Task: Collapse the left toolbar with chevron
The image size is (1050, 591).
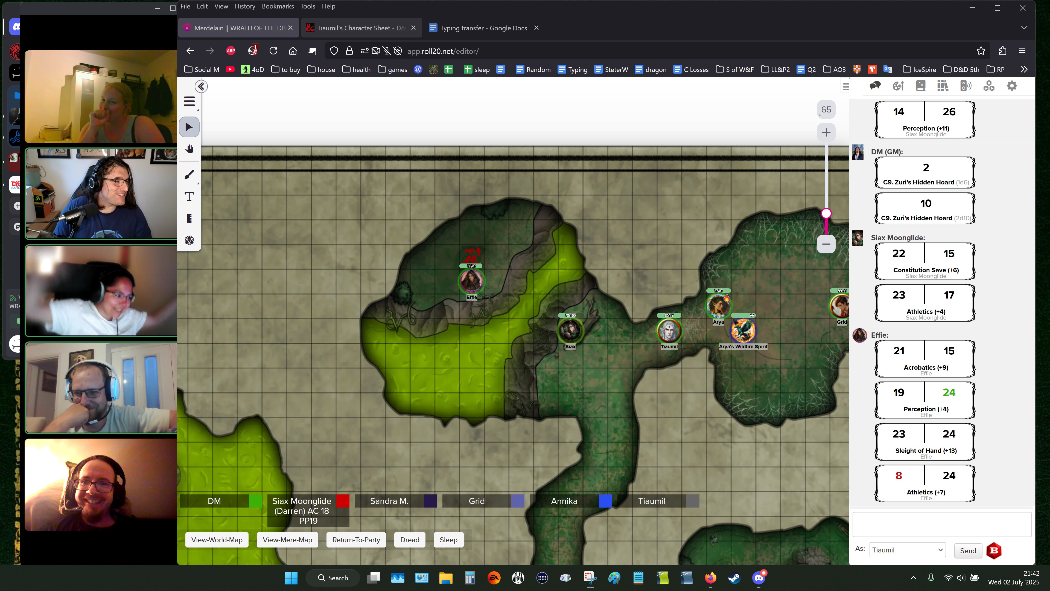Action: coord(201,86)
